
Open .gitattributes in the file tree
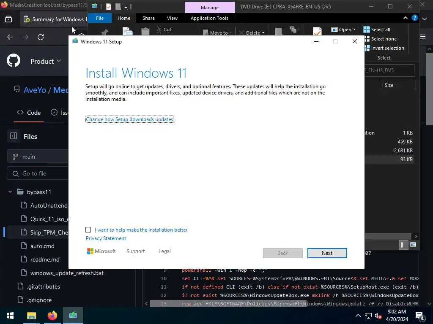(44, 286)
